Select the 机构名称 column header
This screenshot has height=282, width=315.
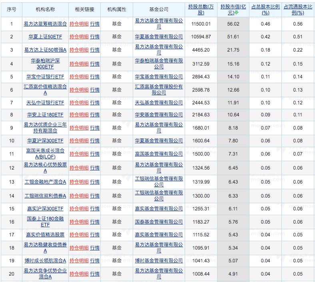click(x=45, y=10)
